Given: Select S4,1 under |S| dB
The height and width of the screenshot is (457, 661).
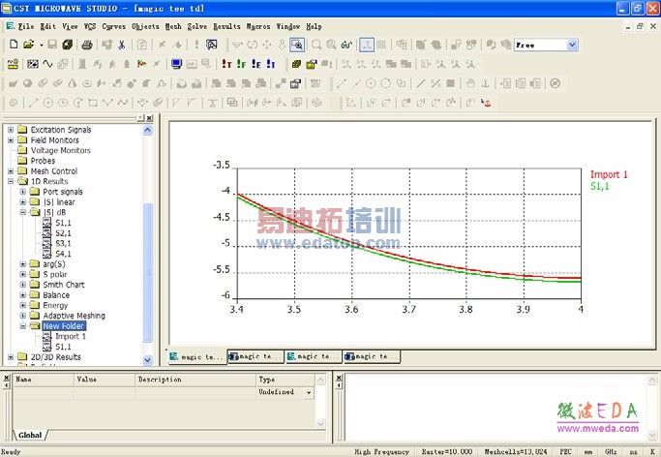Looking at the screenshot, I should click(63, 254).
